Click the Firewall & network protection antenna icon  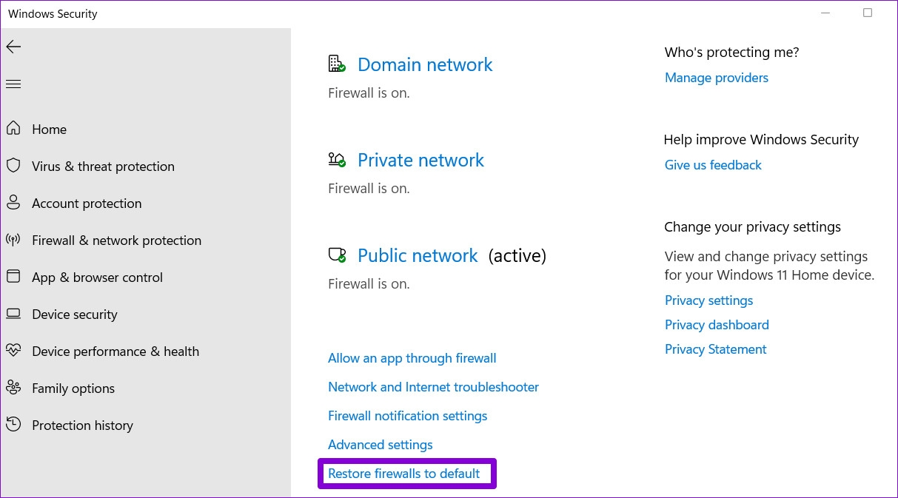point(13,240)
